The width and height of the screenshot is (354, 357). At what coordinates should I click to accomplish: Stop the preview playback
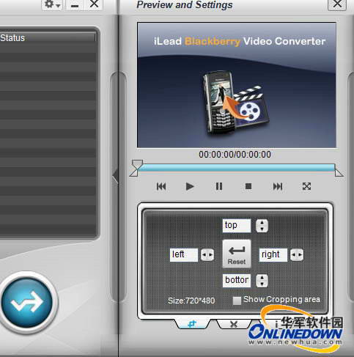coord(248,186)
